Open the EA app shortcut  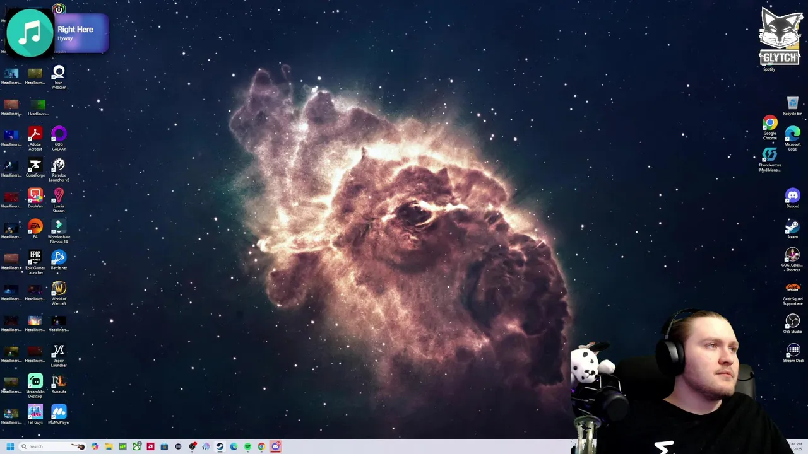(35, 230)
